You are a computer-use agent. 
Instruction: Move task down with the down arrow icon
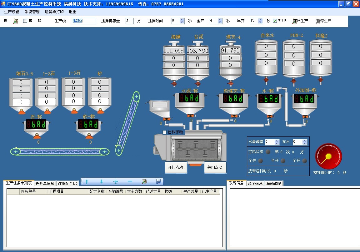point(101,181)
